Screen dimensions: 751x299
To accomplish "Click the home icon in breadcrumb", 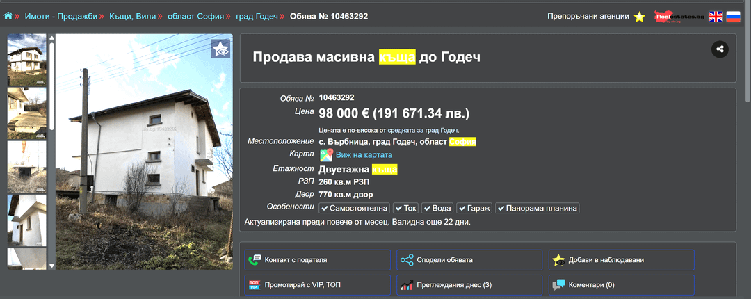I will (x=8, y=15).
